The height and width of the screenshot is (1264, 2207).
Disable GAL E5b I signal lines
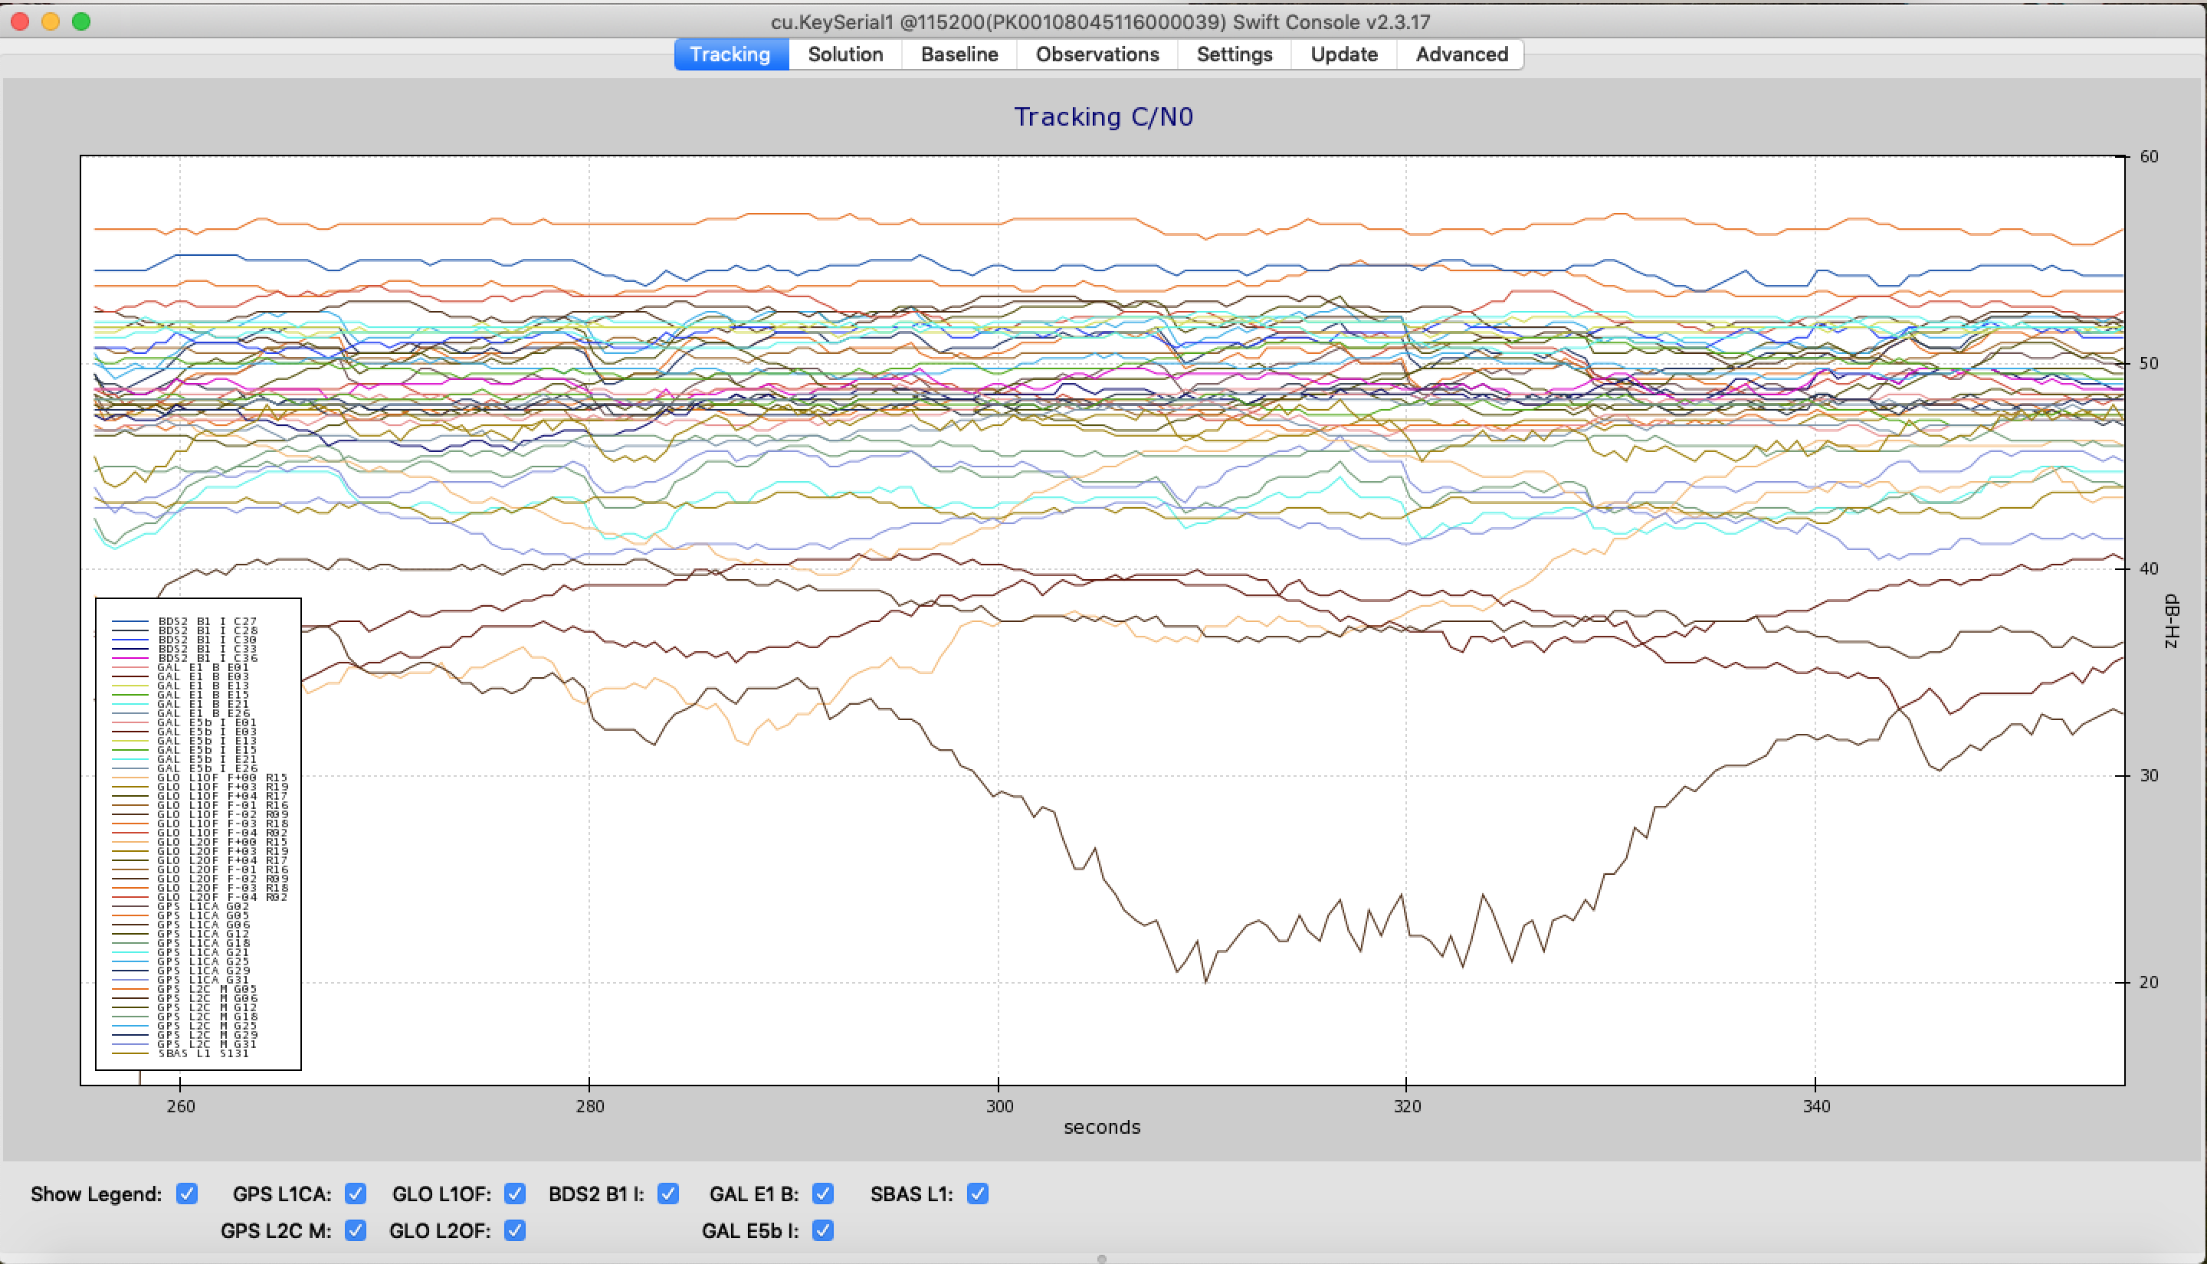click(x=823, y=1230)
